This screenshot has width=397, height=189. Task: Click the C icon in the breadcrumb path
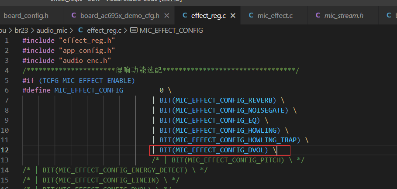[80, 31]
